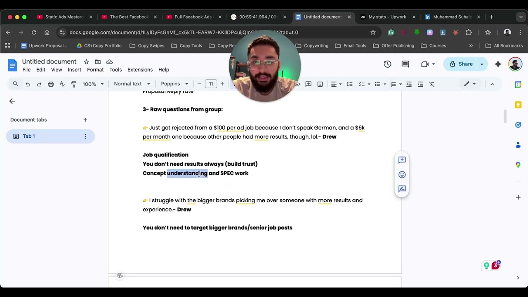Insert image from toolbar
The image size is (528, 297).
tap(320, 84)
